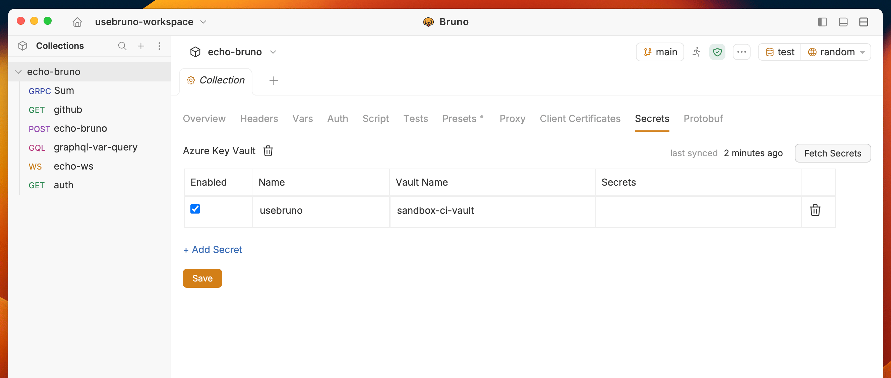
Task: Open Collections three-dot options menu
Action: coord(159,46)
